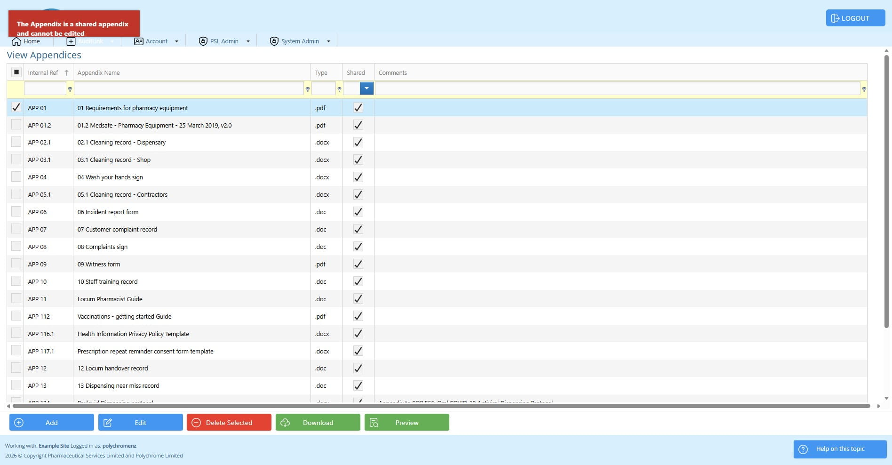Screen dimensions: 892x465
Task: Click the Internal Ref filter funnel icon
Action: click(x=70, y=89)
